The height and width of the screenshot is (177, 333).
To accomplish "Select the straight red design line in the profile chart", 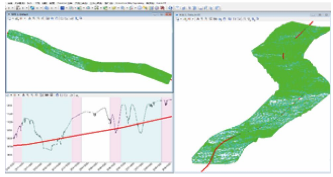I will [x=93, y=132].
